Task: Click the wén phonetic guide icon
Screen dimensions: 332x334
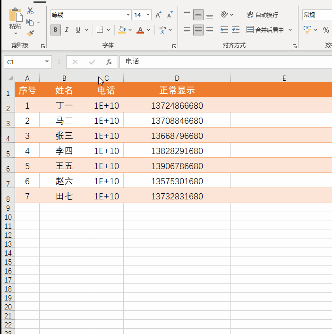Action: point(162,30)
